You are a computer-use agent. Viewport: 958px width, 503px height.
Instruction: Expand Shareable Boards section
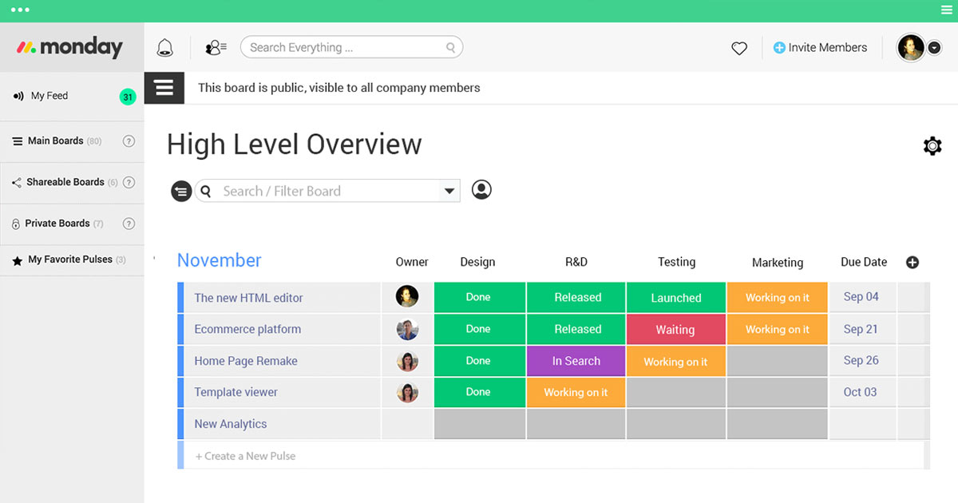click(65, 182)
